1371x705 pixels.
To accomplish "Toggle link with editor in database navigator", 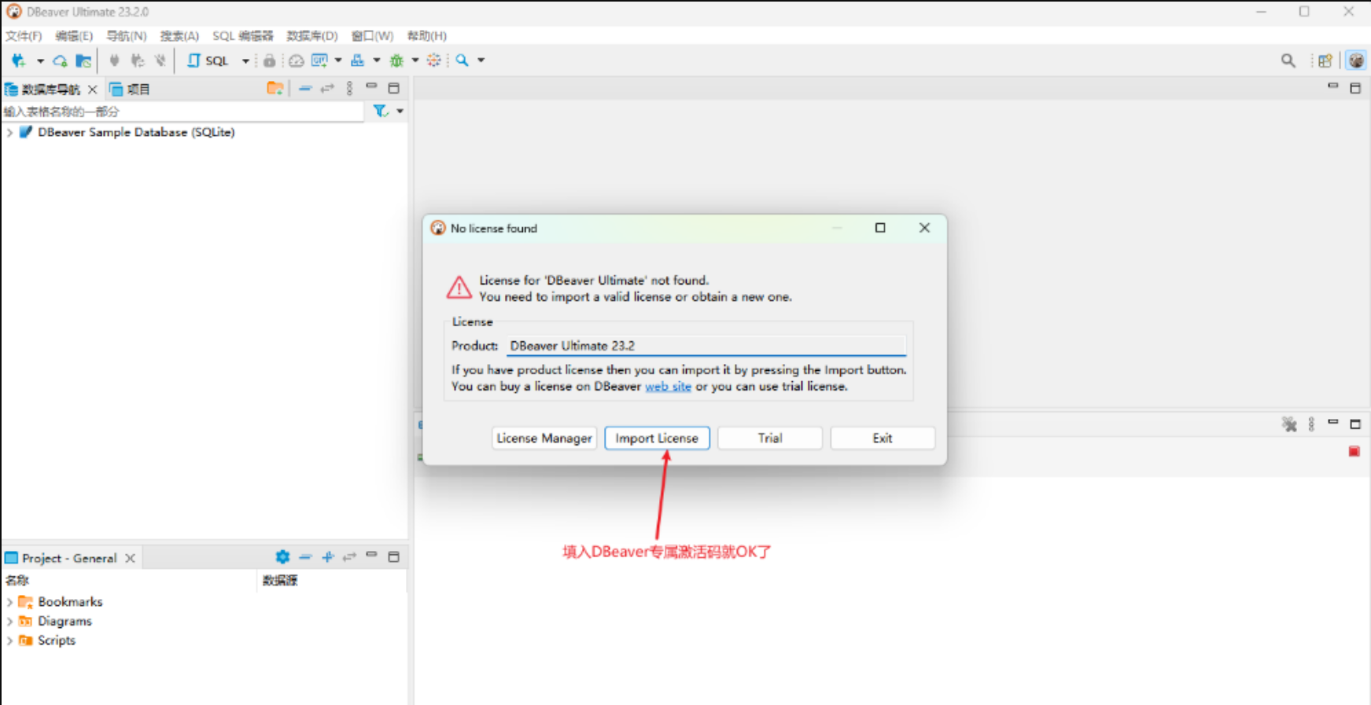I will 327,89.
